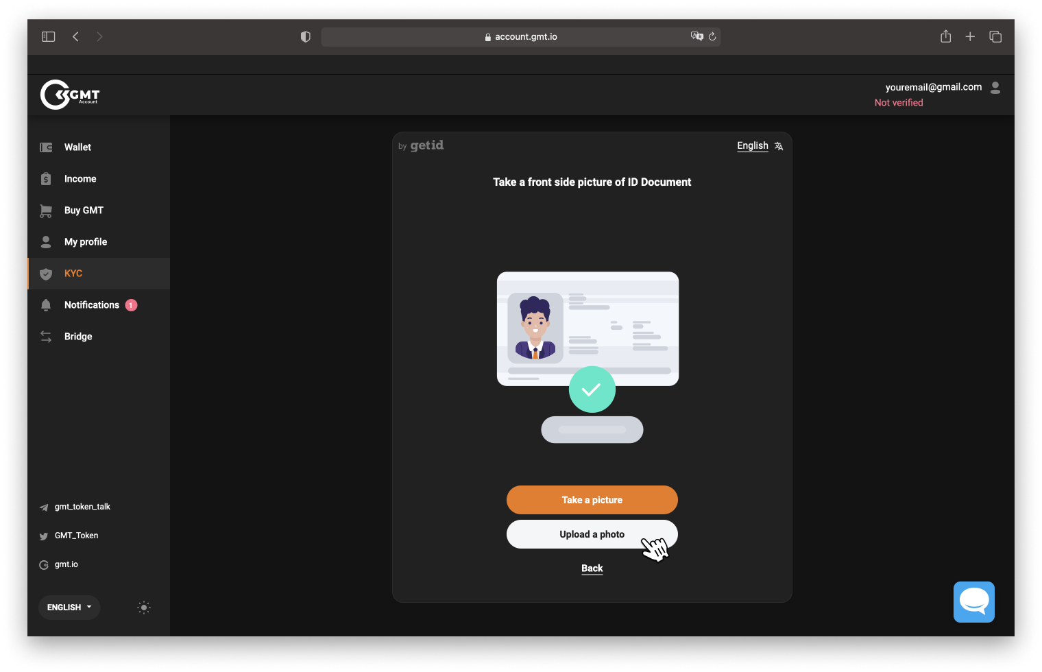Click the Take a picture button
Image resolution: width=1042 pixels, height=672 pixels.
[592, 500]
